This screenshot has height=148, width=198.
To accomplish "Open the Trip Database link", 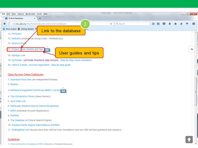I will 17,120.
